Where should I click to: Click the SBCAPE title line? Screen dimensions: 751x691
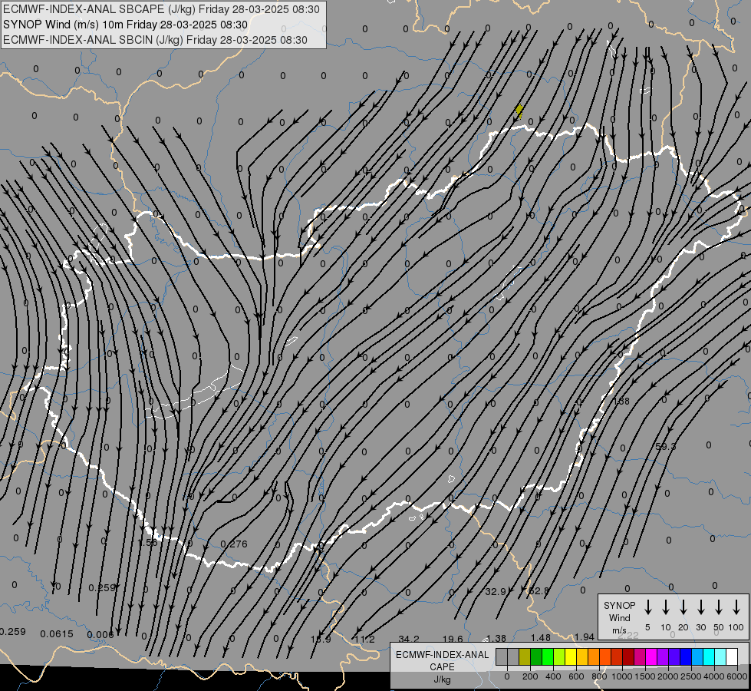[x=161, y=9]
